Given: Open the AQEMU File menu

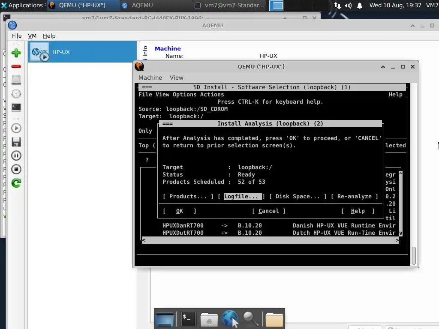Looking at the screenshot, I should tap(17, 36).
